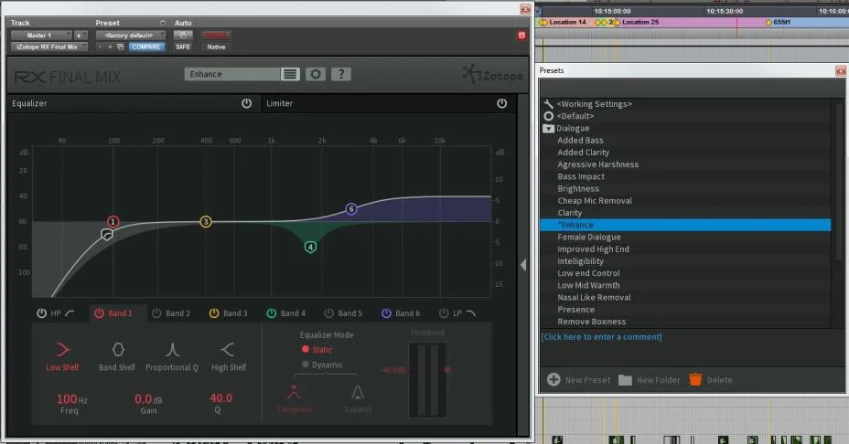Click the red BYPASS button
The image size is (849, 444).
[x=216, y=35]
